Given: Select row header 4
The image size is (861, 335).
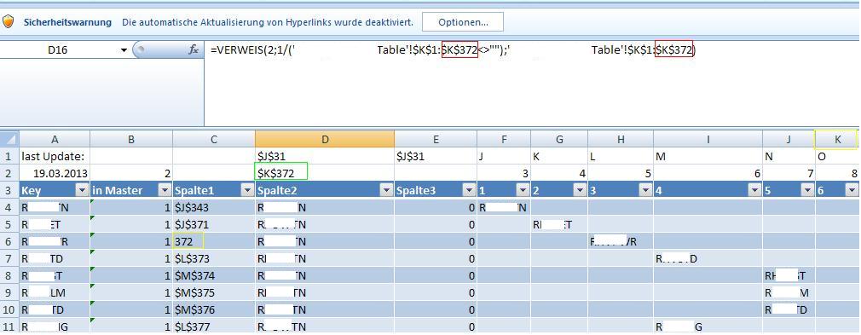Looking at the screenshot, I should (x=10, y=208).
